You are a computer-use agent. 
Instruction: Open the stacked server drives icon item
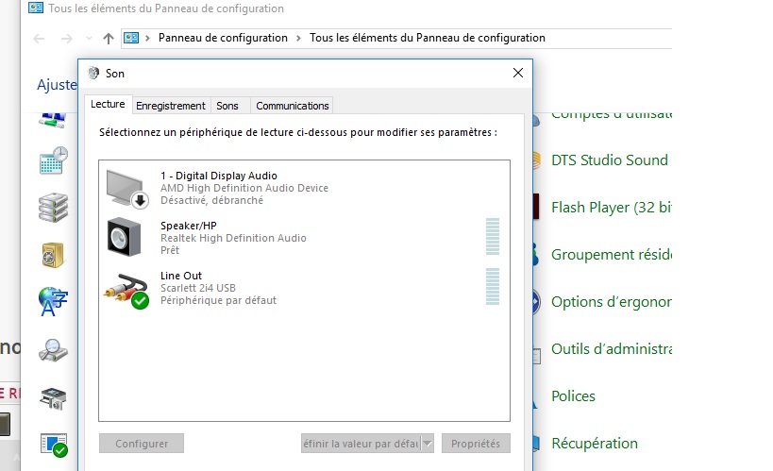(x=53, y=208)
